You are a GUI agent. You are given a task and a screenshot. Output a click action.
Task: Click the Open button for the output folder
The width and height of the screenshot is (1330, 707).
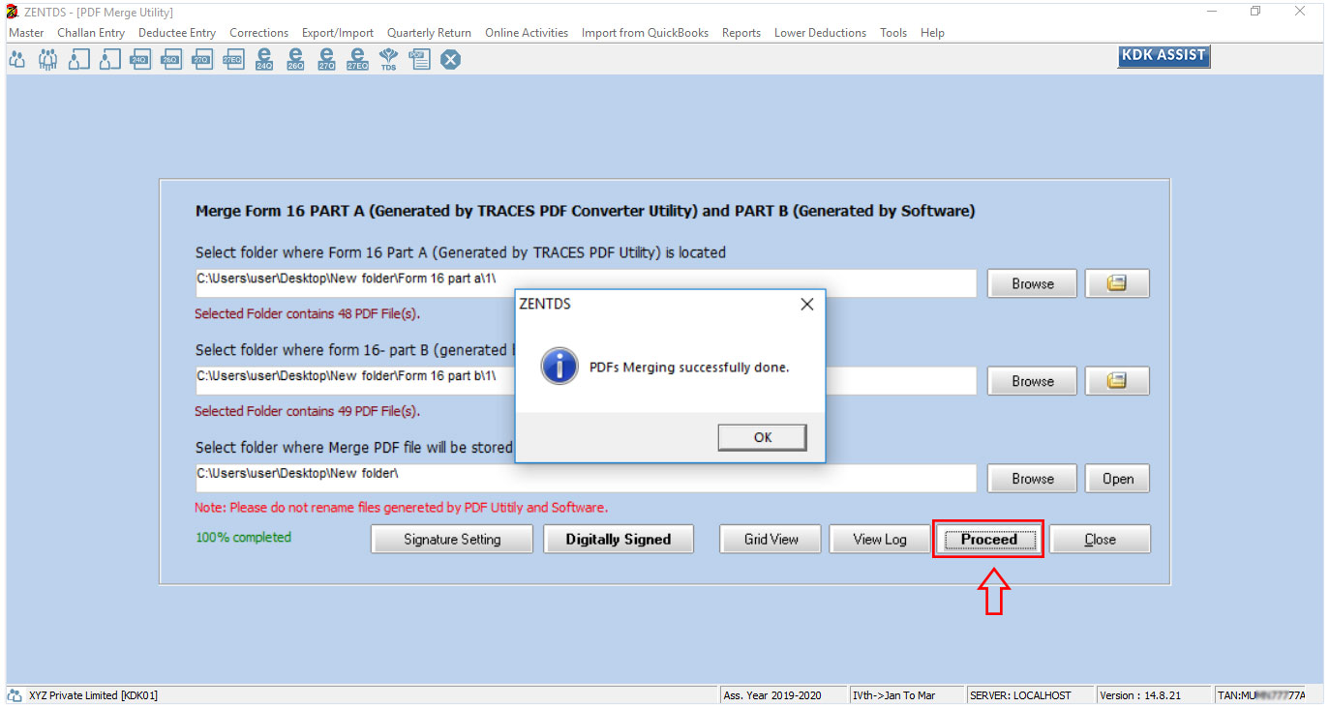[x=1117, y=478]
